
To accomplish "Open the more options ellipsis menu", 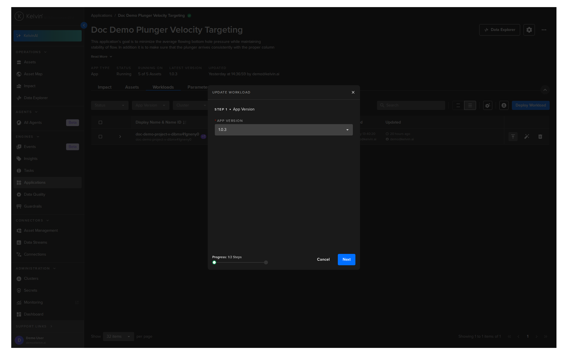I will click(x=544, y=30).
